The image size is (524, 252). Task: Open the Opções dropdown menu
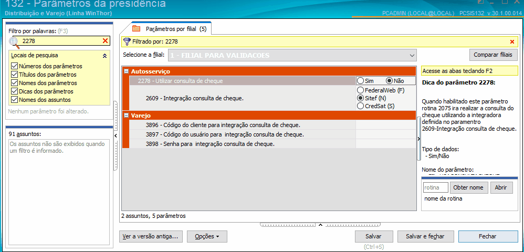(x=207, y=236)
